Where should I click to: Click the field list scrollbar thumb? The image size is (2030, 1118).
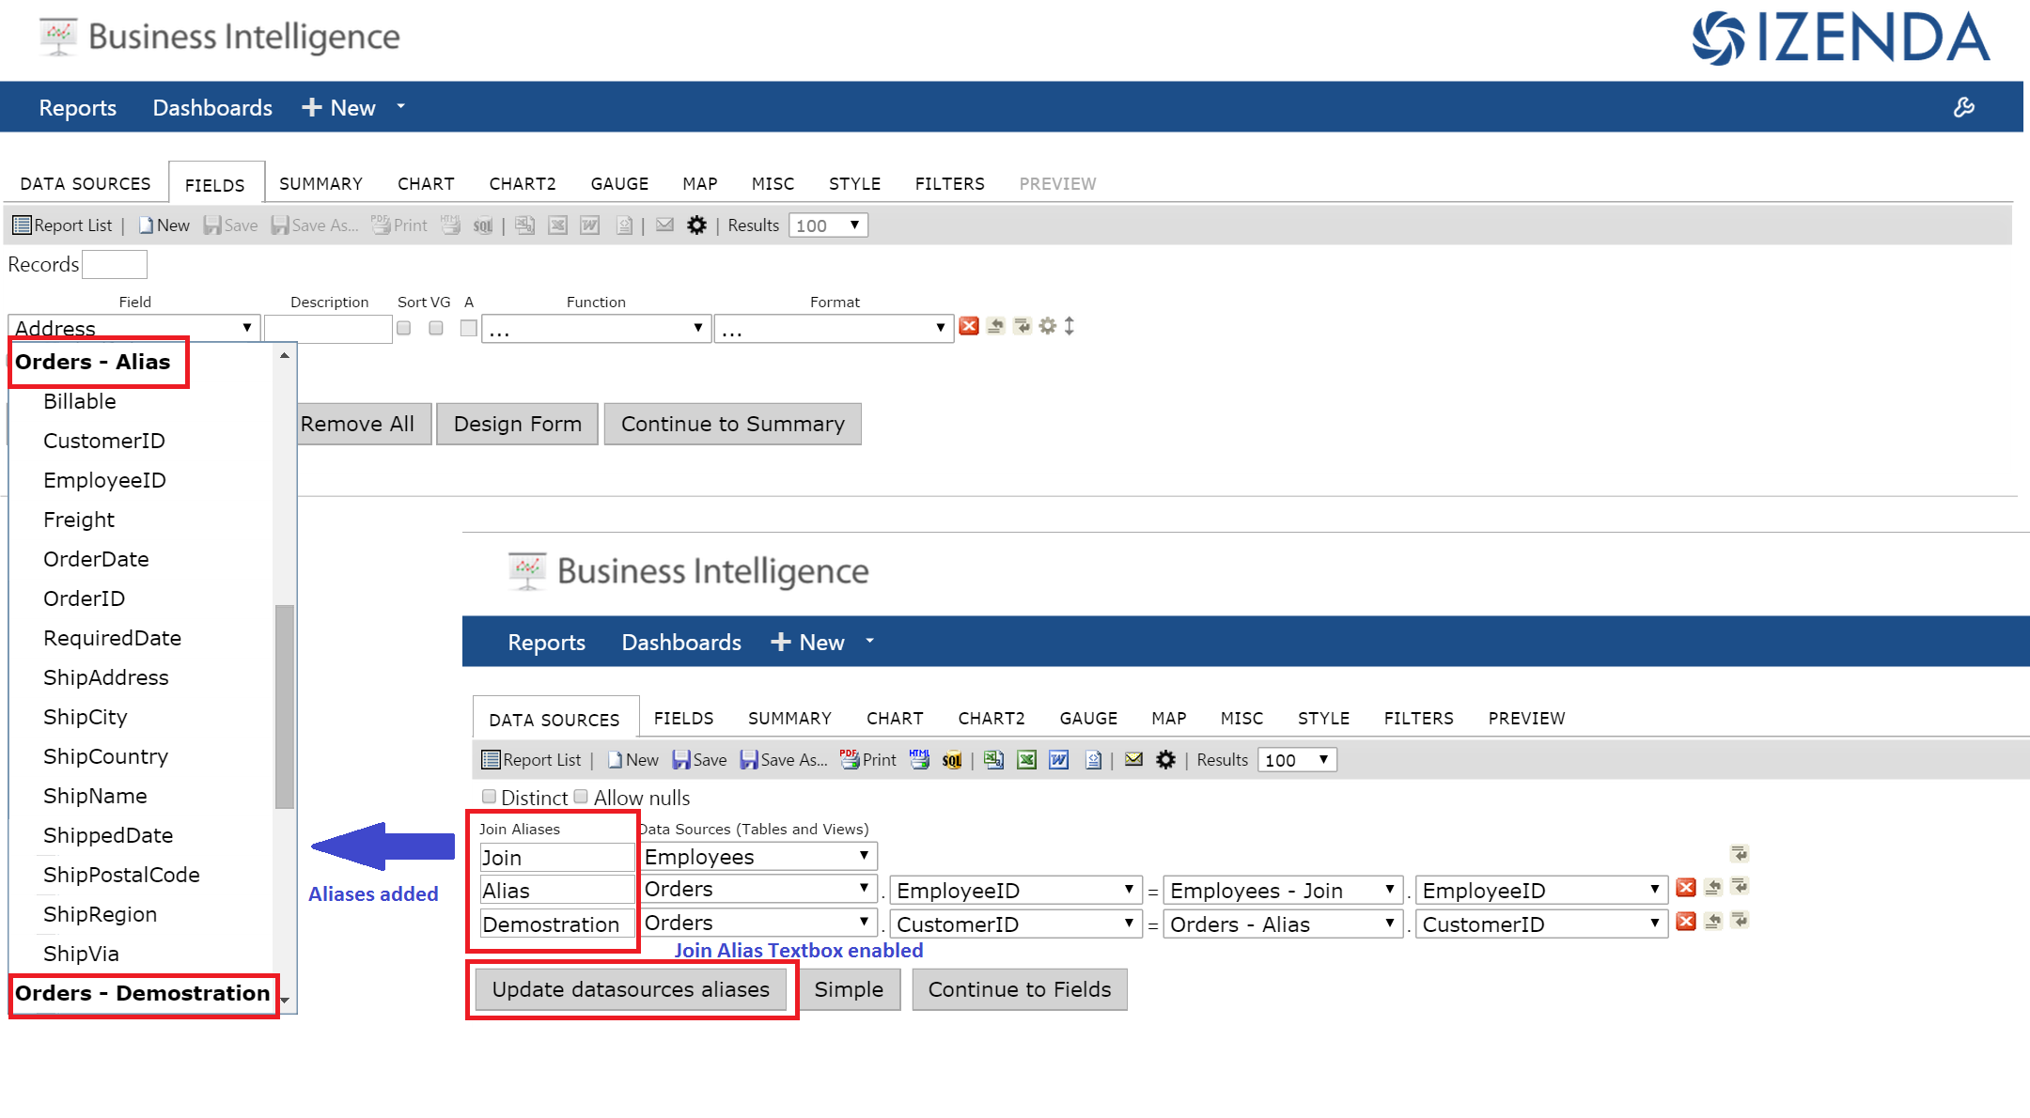285,707
